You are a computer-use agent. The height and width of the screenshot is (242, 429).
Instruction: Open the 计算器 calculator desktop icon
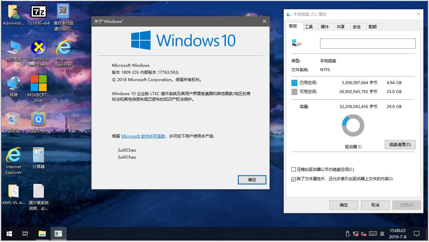pos(38,158)
